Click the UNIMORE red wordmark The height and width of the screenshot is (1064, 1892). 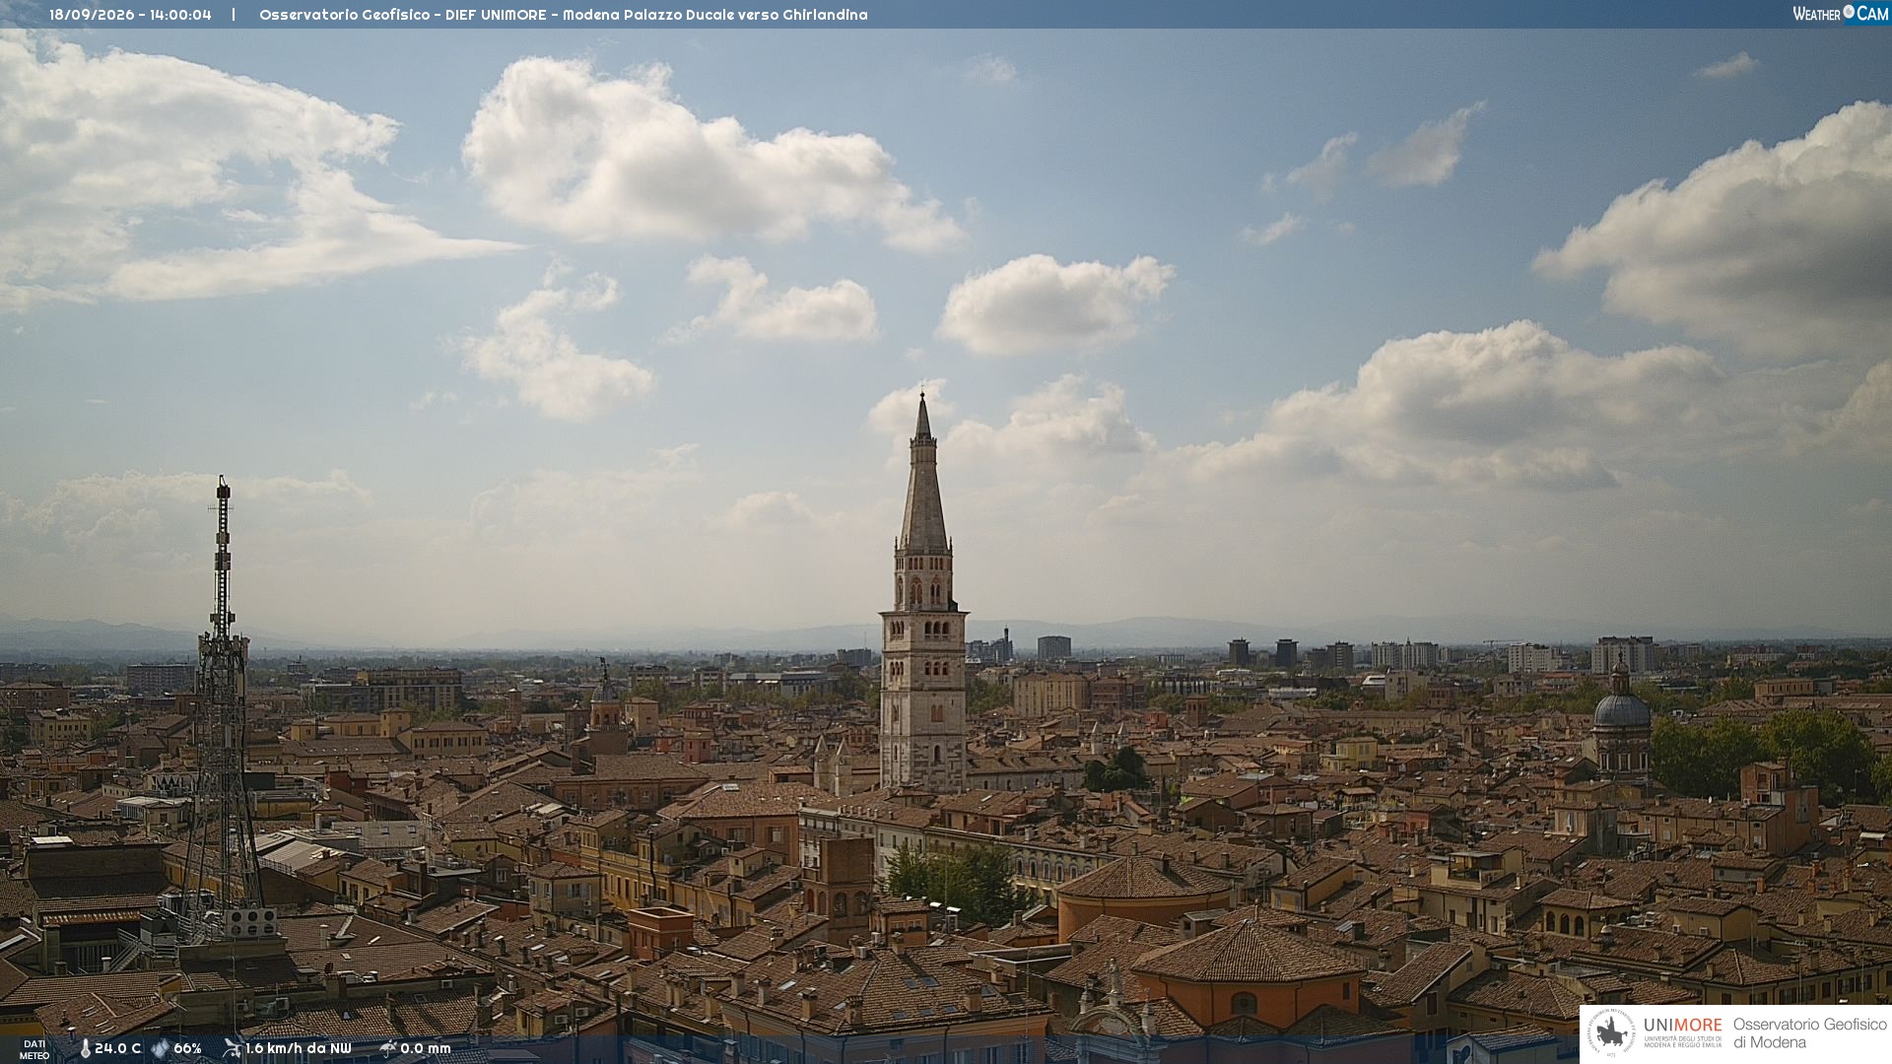pos(1682,1026)
